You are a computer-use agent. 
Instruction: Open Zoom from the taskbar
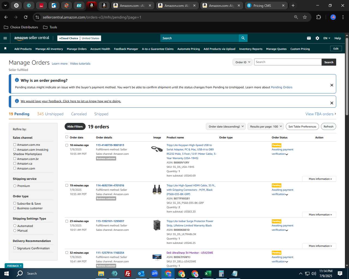tap(155, 274)
